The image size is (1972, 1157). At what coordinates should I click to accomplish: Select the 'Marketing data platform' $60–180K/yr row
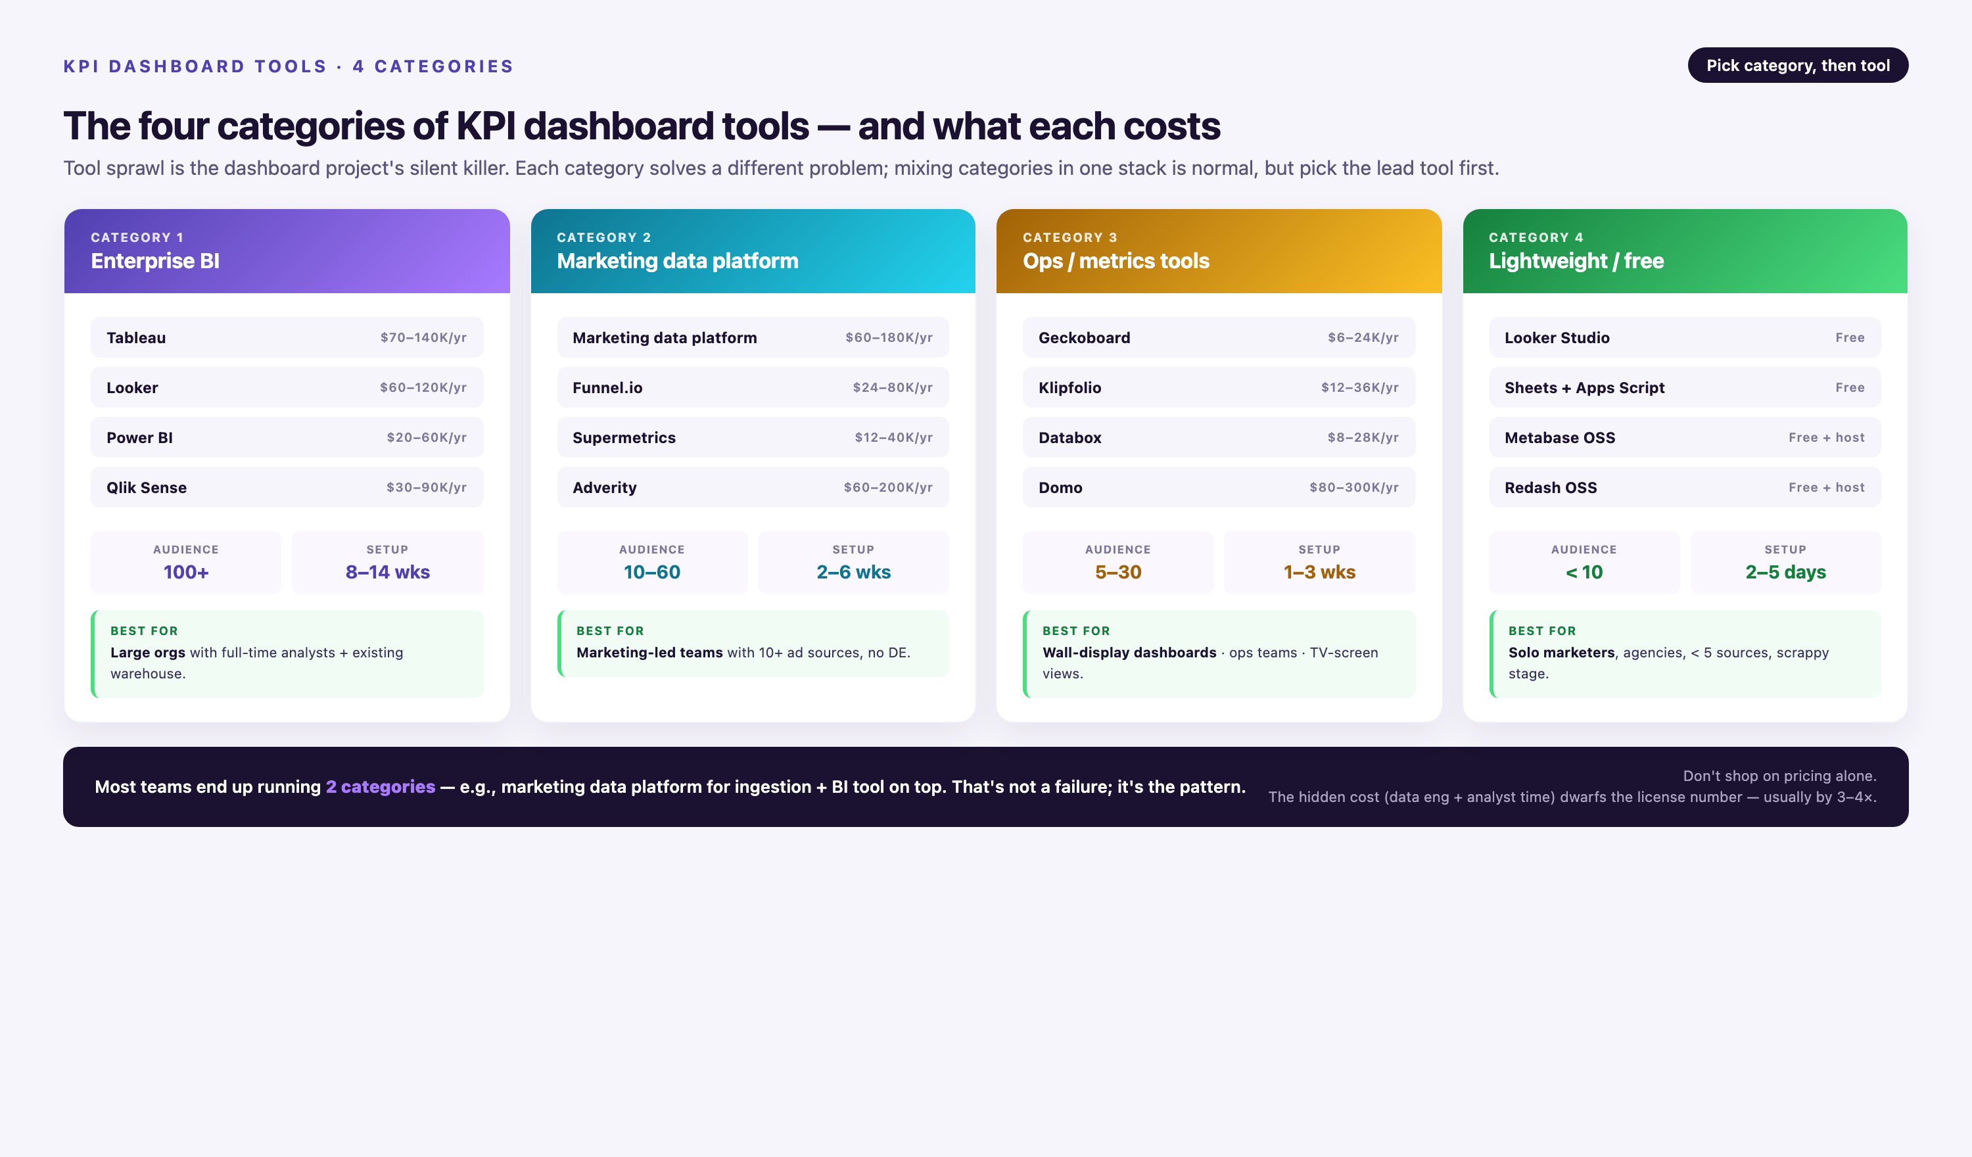click(x=753, y=337)
